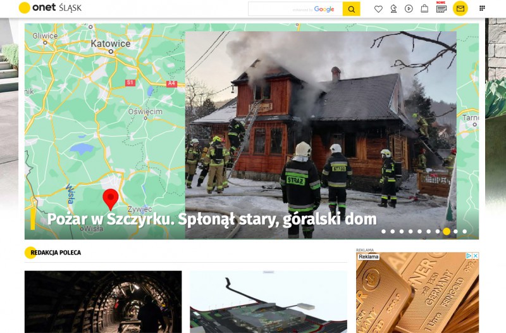The width and height of the screenshot is (506, 333).
Task: Click the yellow search magnifier button
Action: (x=351, y=9)
